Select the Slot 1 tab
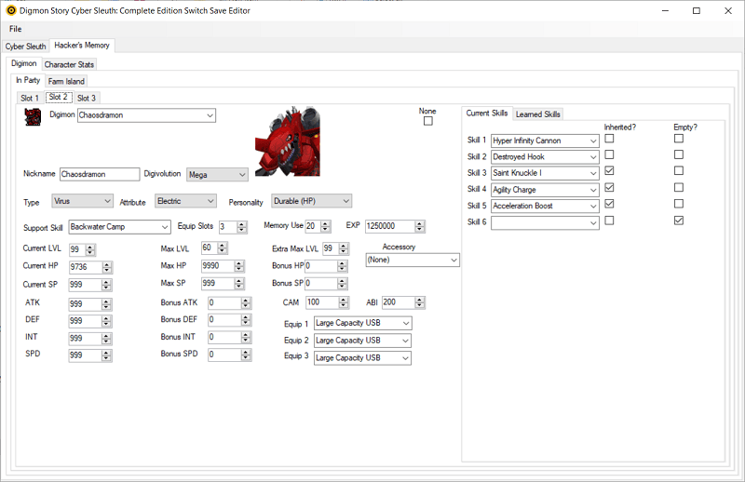 (30, 98)
